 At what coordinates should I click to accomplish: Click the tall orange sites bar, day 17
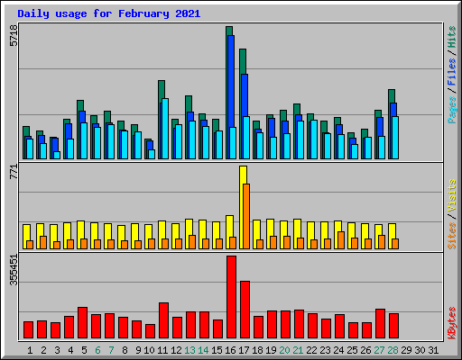246,217
